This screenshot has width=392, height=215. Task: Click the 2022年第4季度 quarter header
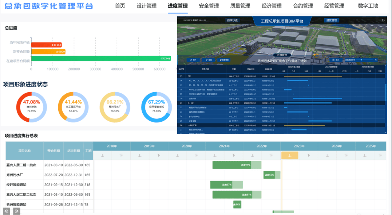coord(331,67)
